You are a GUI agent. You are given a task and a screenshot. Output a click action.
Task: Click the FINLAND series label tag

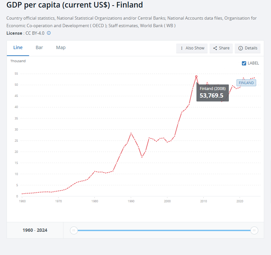point(246,83)
